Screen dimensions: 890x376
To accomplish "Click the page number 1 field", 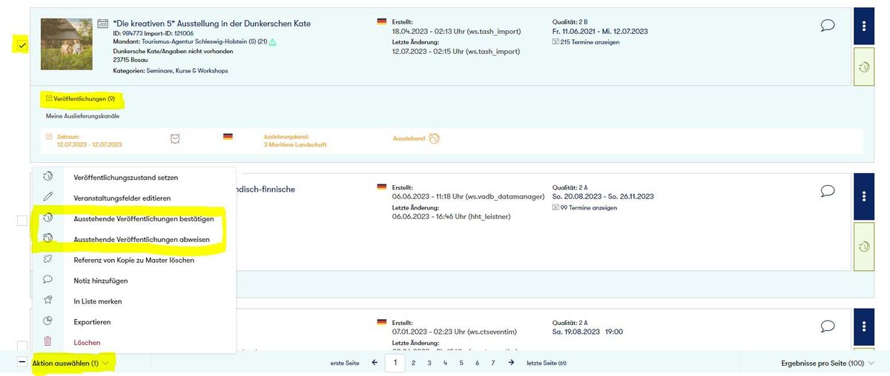I will point(395,363).
